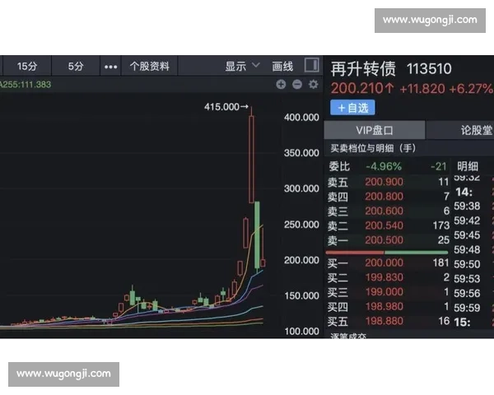This screenshot has height=395, width=494.
Task: Select the VIP盘口 tab
Action: pyautogui.click(x=375, y=130)
